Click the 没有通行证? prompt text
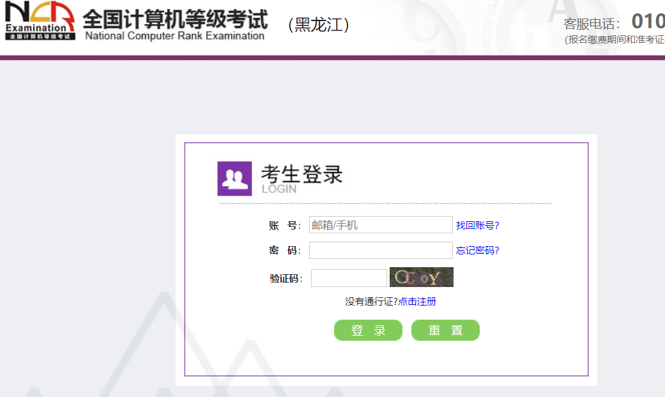 click(x=371, y=301)
